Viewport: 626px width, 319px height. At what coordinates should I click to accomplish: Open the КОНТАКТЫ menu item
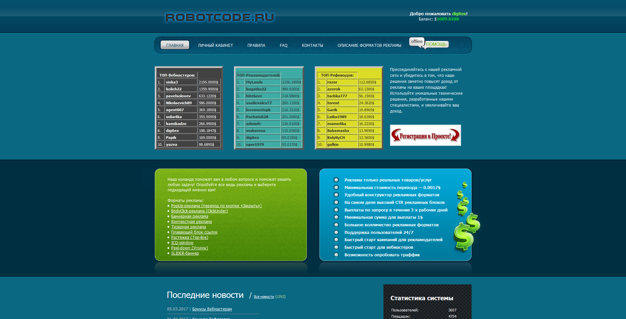pyautogui.click(x=312, y=46)
